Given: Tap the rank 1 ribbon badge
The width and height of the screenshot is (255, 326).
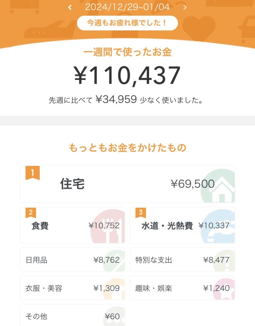Looking at the screenshot, I should tap(32, 173).
